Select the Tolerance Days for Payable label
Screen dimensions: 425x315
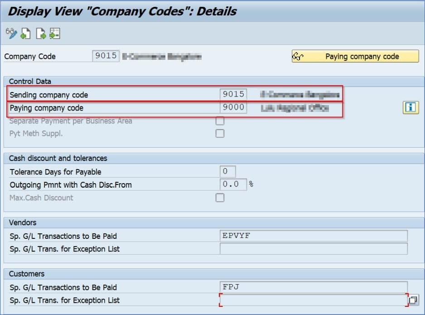tap(55, 172)
